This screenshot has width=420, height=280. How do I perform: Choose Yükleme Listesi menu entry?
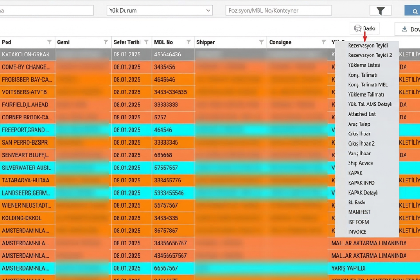[364, 65]
